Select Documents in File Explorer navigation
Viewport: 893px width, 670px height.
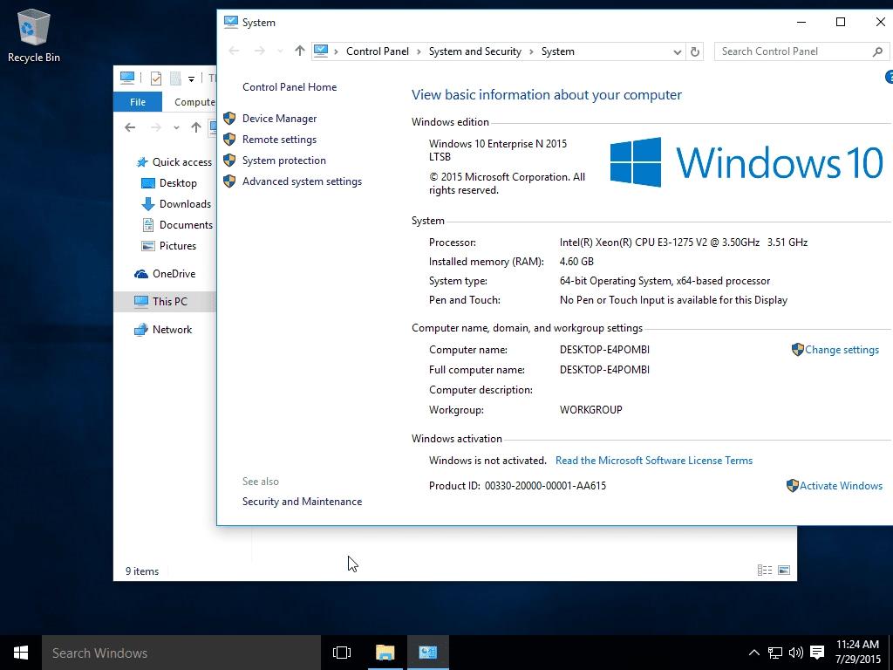(186, 225)
